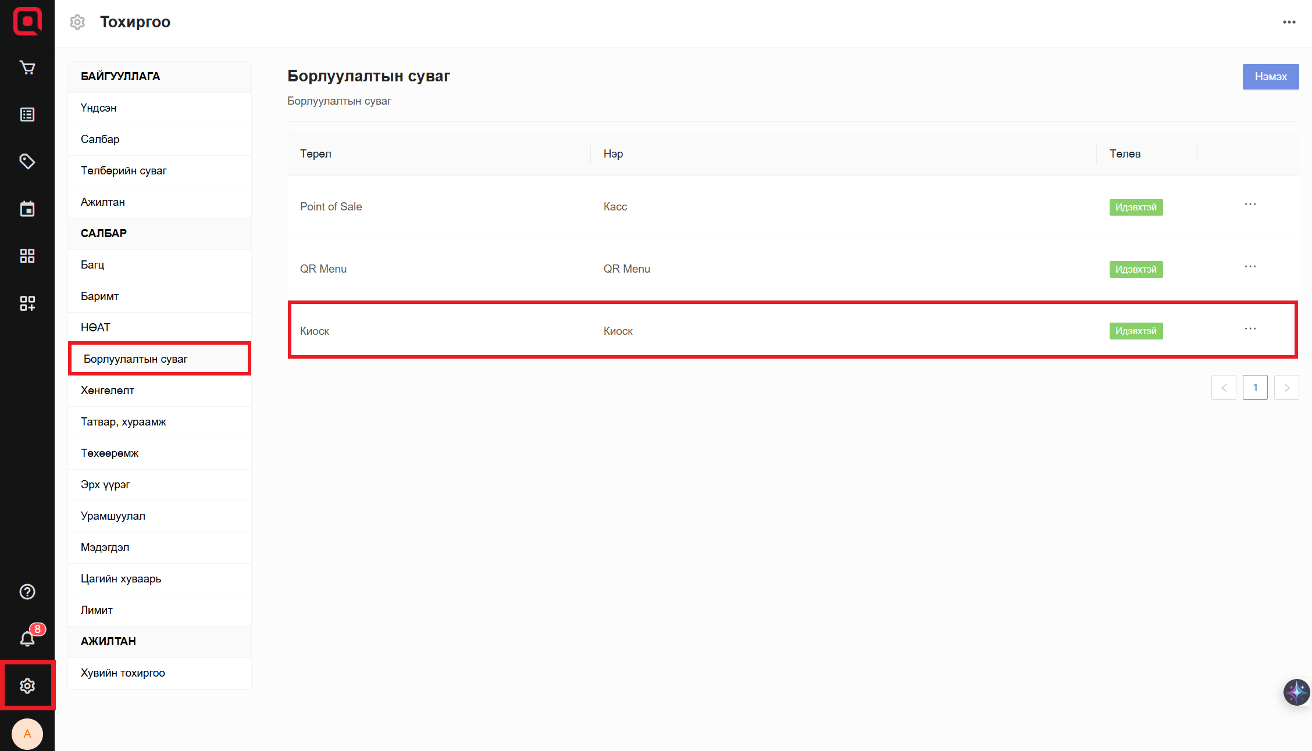Open more options for the Касс row
The image size is (1312, 751).
point(1250,205)
